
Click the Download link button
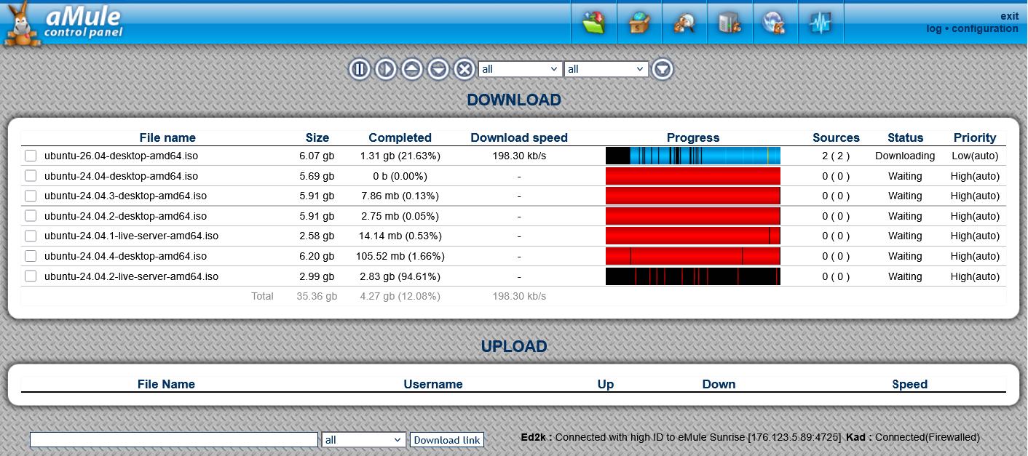(x=447, y=440)
